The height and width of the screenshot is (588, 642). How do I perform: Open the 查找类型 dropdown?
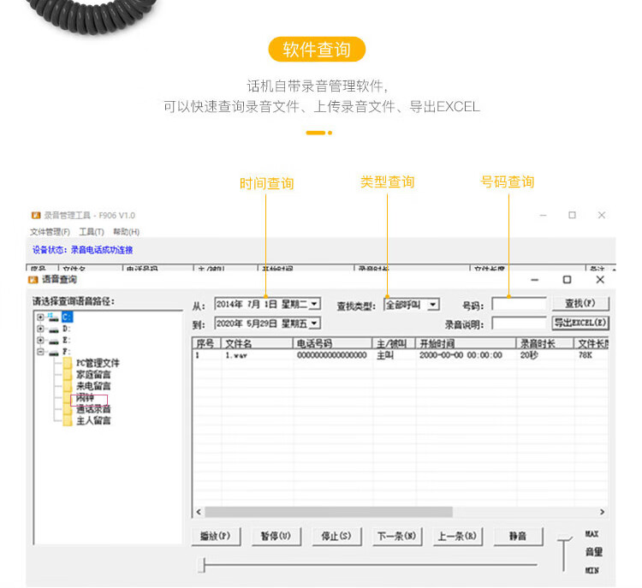click(433, 304)
